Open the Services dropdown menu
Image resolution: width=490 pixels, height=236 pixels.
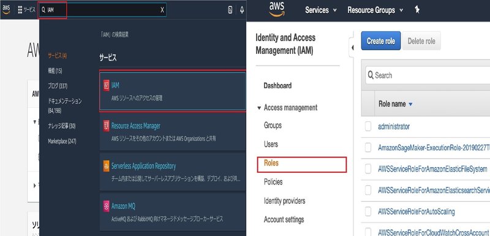[x=321, y=10]
